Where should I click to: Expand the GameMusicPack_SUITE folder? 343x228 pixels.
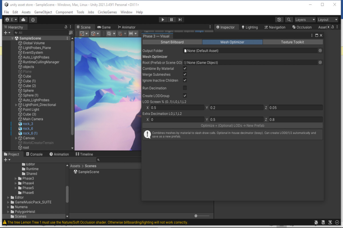[8, 202]
